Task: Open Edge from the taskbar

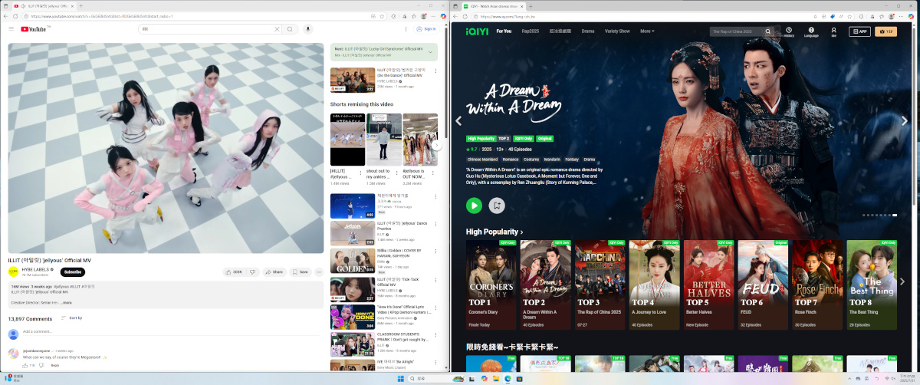Action: click(x=508, y=379)
